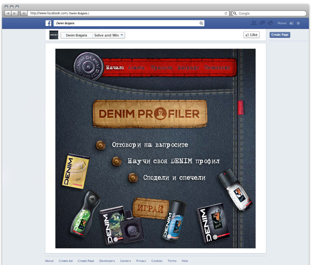
Task: Focus the Facebook search box
Action: [129, 23]
